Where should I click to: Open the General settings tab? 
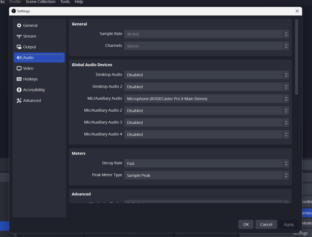click(39, 26)
